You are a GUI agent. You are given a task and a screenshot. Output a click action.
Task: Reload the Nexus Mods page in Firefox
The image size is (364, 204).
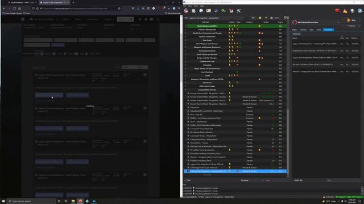click(14, 8)
